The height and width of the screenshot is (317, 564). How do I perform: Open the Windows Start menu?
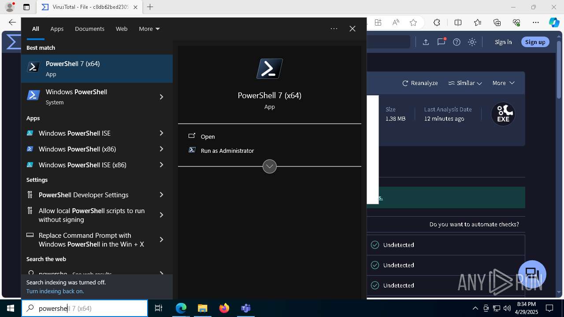[x=11, y=308]
